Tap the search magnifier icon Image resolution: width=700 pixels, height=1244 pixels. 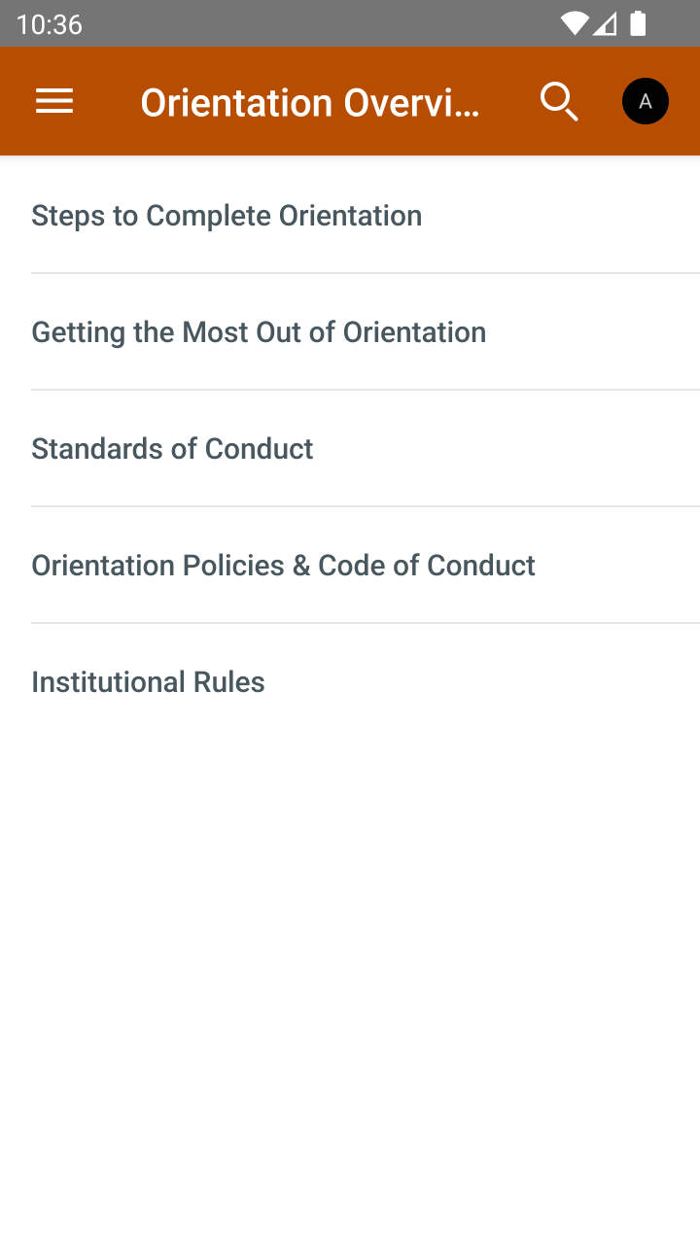coord(559,101)
